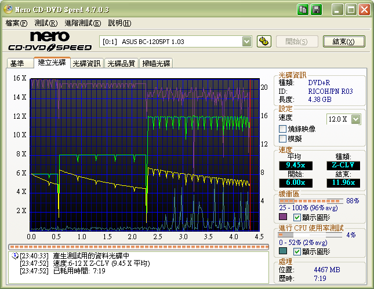Switch to the 掃瞄光碟 tab
This screenshot has width=374, height=289.
point(156,63)
